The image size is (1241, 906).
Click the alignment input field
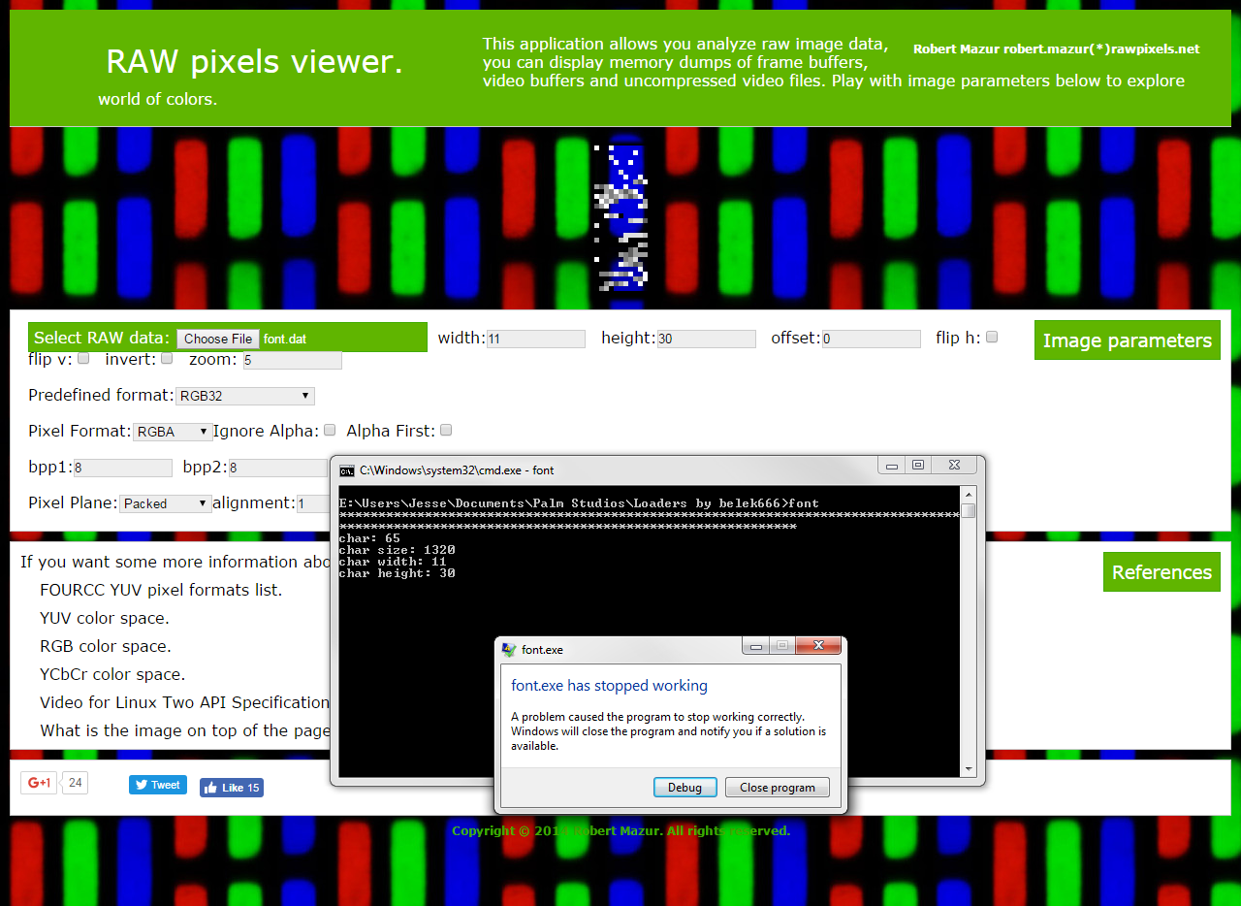click(313, 503)
